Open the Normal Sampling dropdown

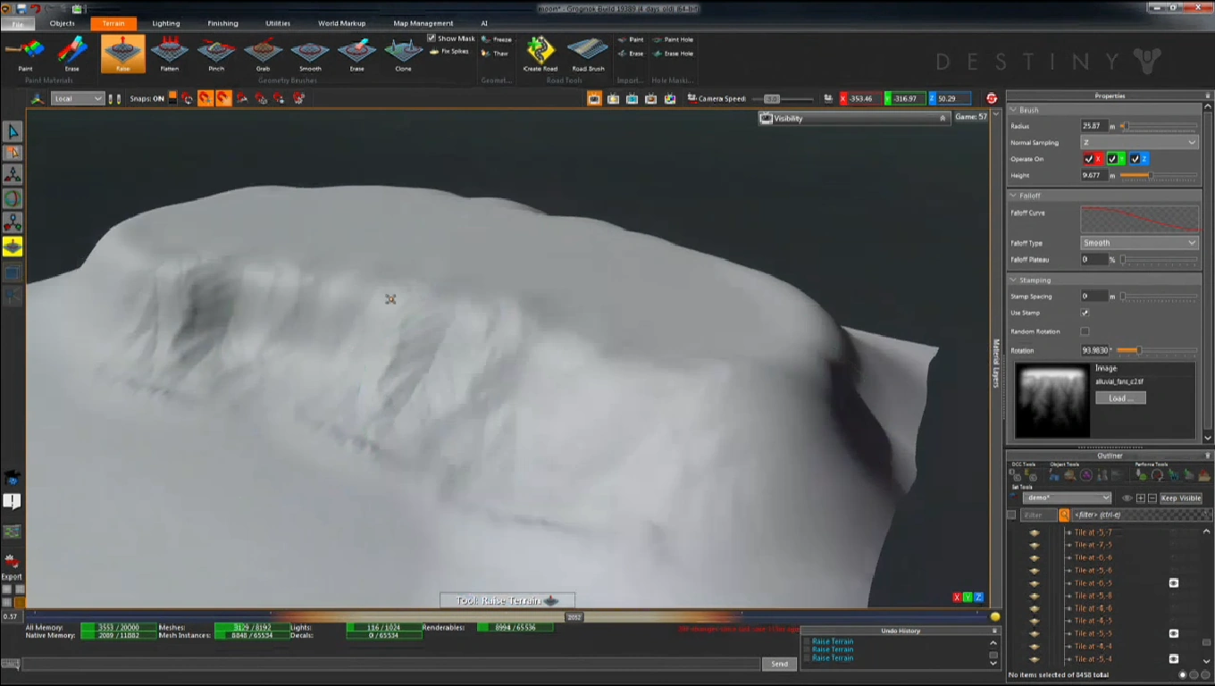pos(1138,143)
